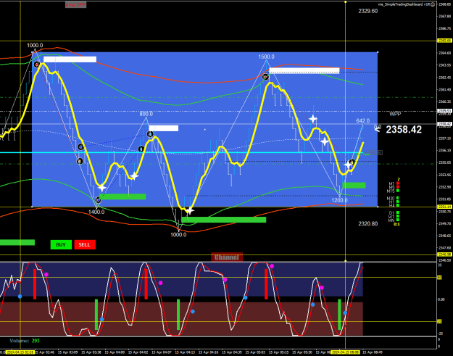
Task: Click the H1 timeframe signal square
Action: pos(398,202)
